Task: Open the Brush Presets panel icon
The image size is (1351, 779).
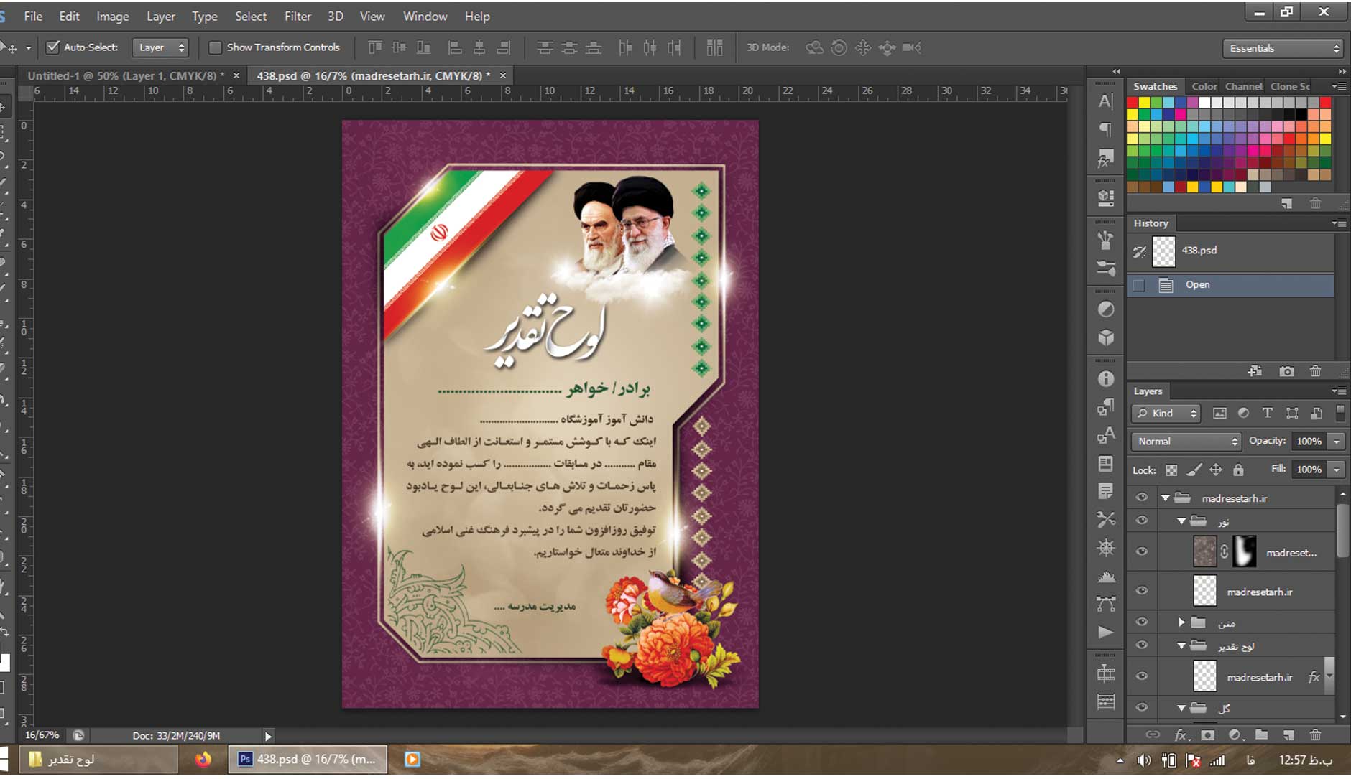Action: point(1106,269)
